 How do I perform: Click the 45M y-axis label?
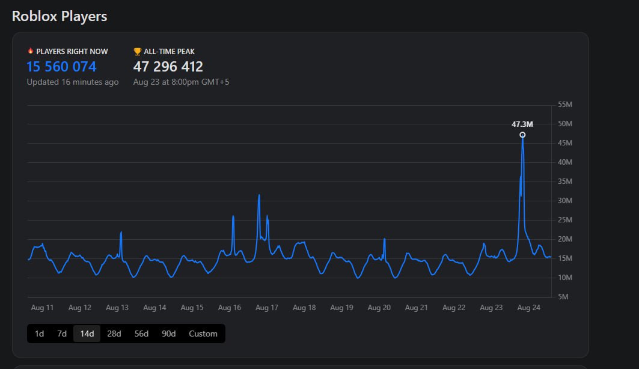(x=565, y=143)
